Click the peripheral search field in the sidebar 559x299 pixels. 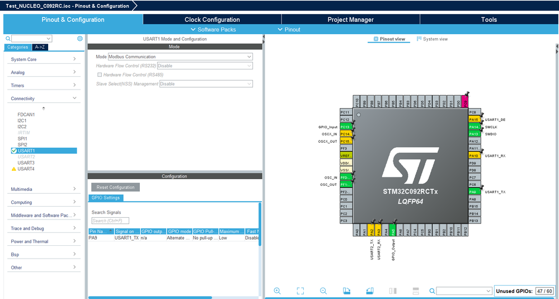click(32, 39)
